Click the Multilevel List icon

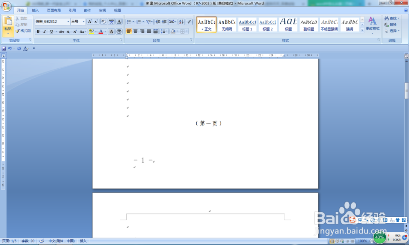tap(148, 22)
